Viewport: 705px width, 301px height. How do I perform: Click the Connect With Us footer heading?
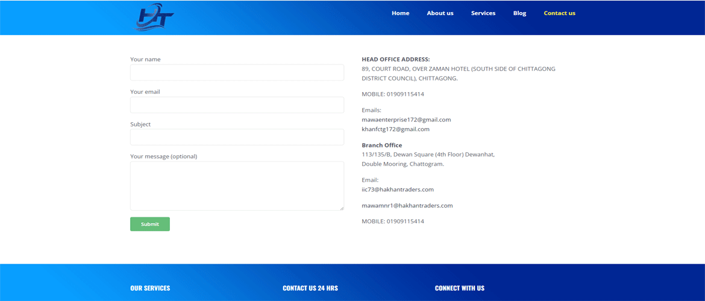459,288
